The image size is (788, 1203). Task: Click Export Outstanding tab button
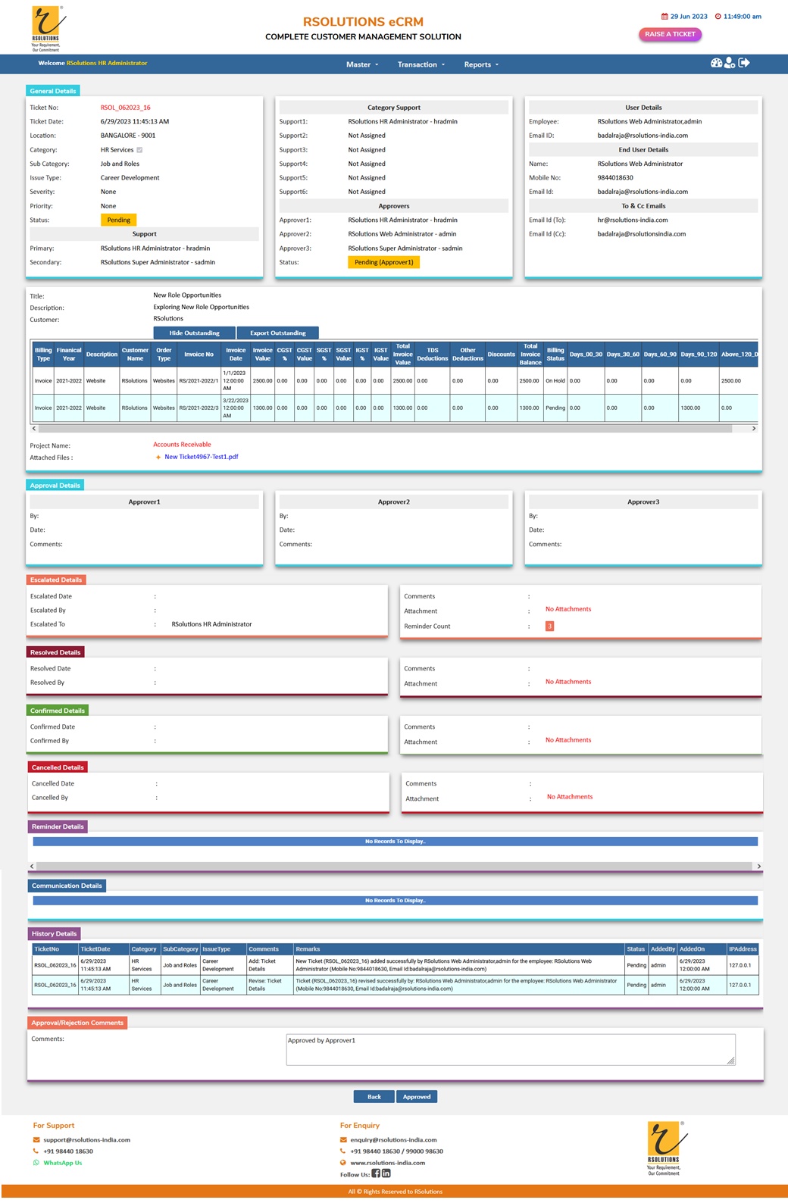click(x=278, y=333)
